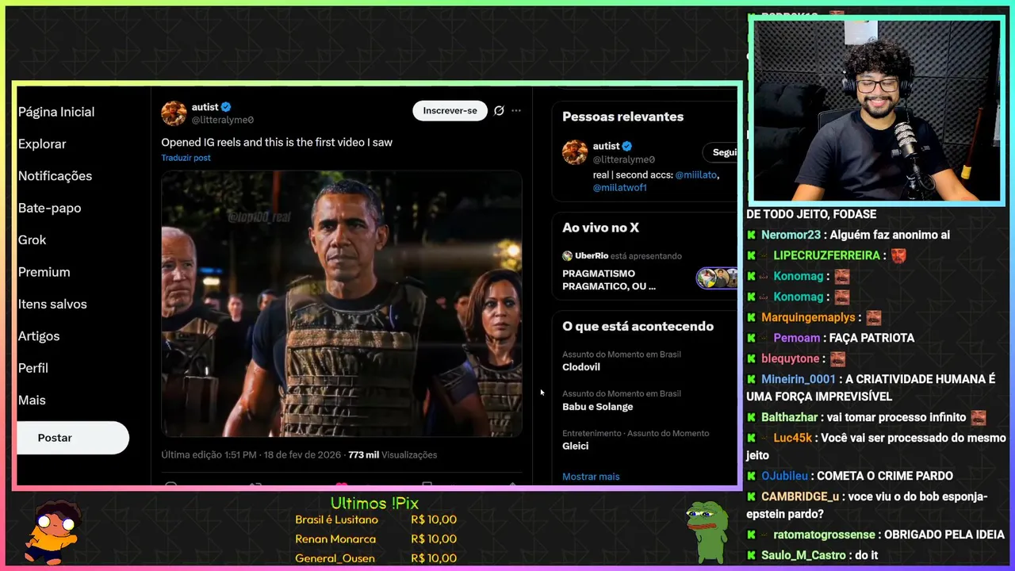Screen dimensions: 1015x571
Task: Click username OJubileu in chat
Action: pyautogui.click(x=785, y=476)
